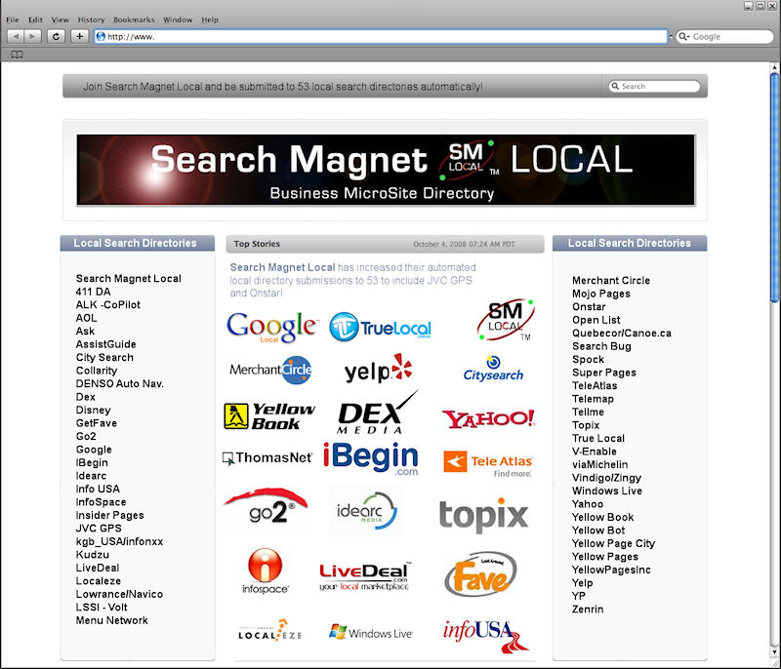
Task: Focus the browser URL address field
Action: (x=381, y=36)
